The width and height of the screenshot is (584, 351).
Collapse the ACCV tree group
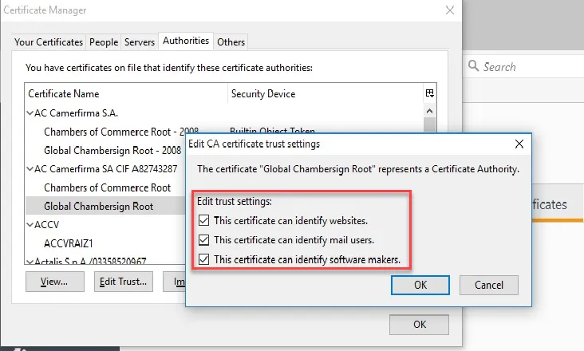30,225
